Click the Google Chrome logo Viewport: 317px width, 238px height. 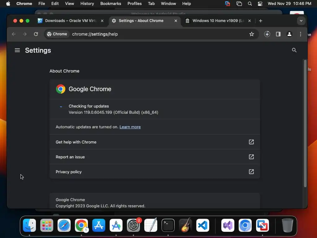(x=61, y=89)
